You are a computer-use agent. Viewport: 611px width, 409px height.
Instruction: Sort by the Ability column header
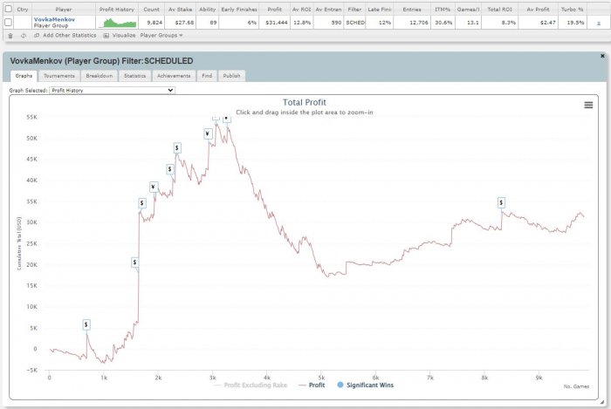208,10
